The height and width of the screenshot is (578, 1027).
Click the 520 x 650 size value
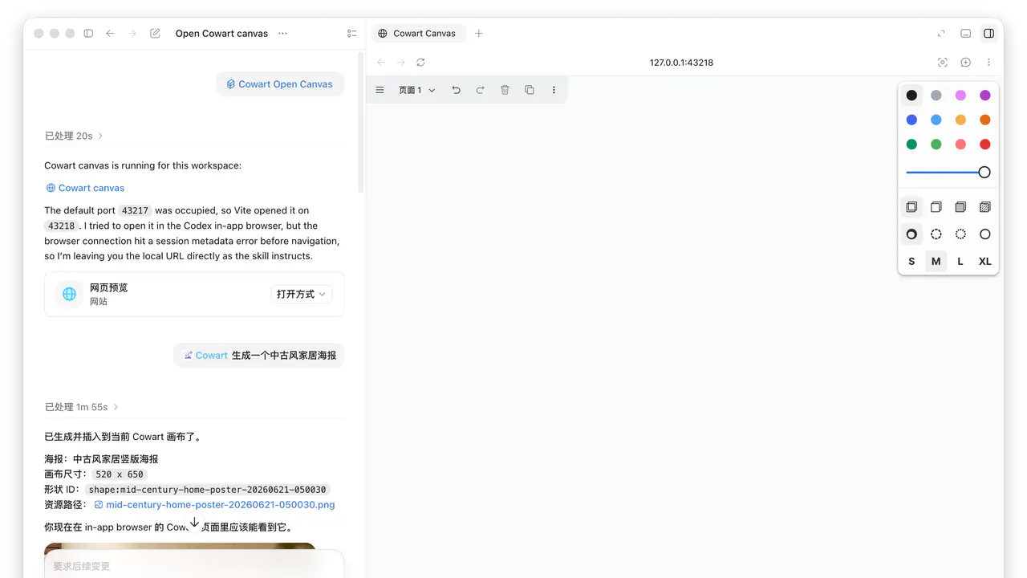pyautogui.click(x=120, y=474)
